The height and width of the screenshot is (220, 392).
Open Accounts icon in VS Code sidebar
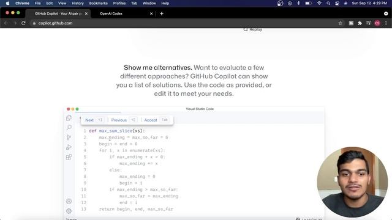pos(69,201)
